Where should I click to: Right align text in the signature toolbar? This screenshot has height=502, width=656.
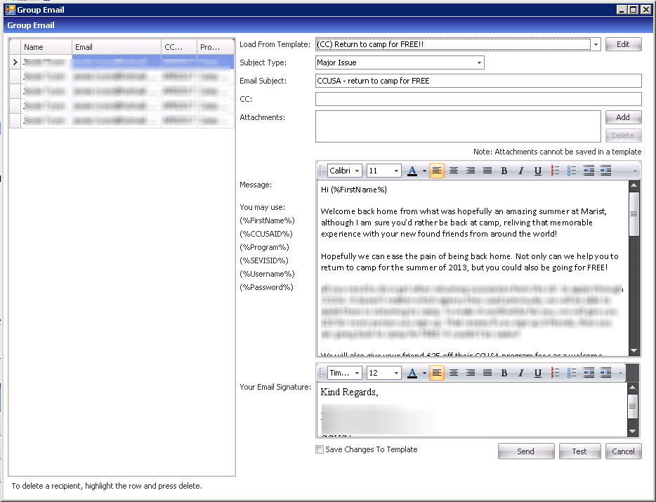[x=471, y=373]
